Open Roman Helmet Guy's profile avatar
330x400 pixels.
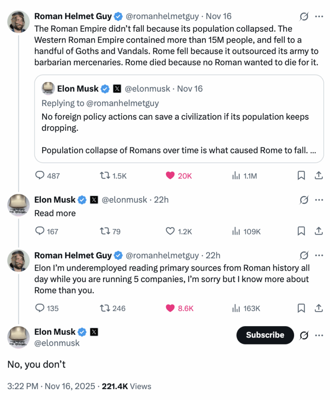[18, 22]
